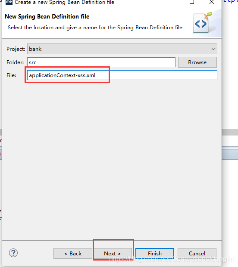Click the 'File:' label
Viewport: 238px width, 267px height.
(11, 75)
